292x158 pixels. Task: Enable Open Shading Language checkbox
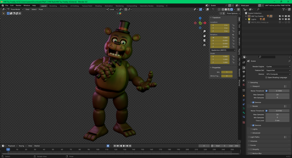click(x=266, y=78)
